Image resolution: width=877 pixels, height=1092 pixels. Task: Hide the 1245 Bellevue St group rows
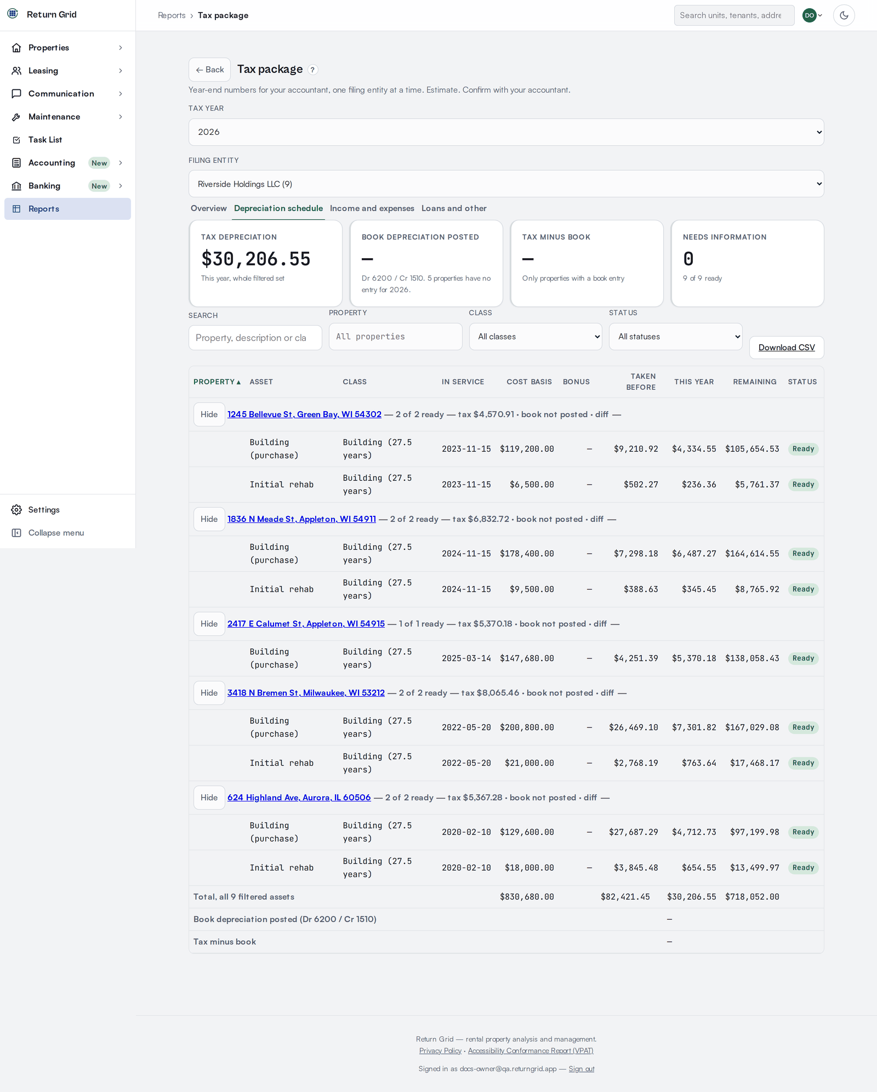[209, 414]
